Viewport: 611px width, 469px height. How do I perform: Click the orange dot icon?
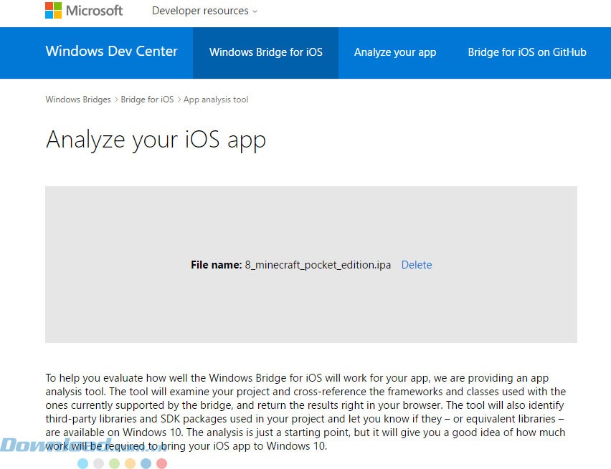tap(130, 463)
